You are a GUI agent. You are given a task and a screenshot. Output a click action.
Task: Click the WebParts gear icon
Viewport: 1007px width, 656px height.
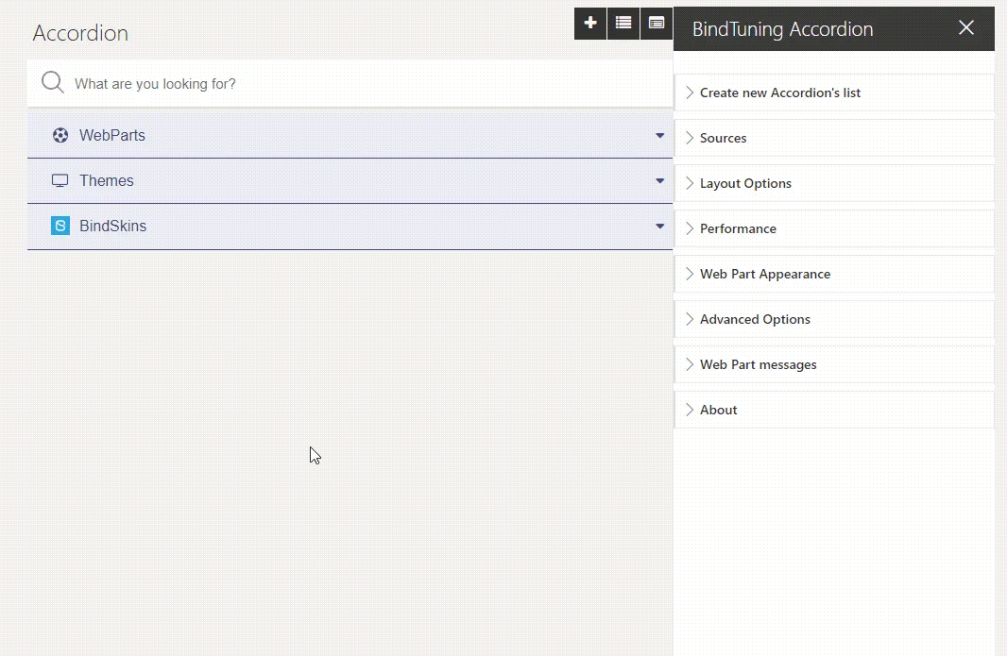60,135
